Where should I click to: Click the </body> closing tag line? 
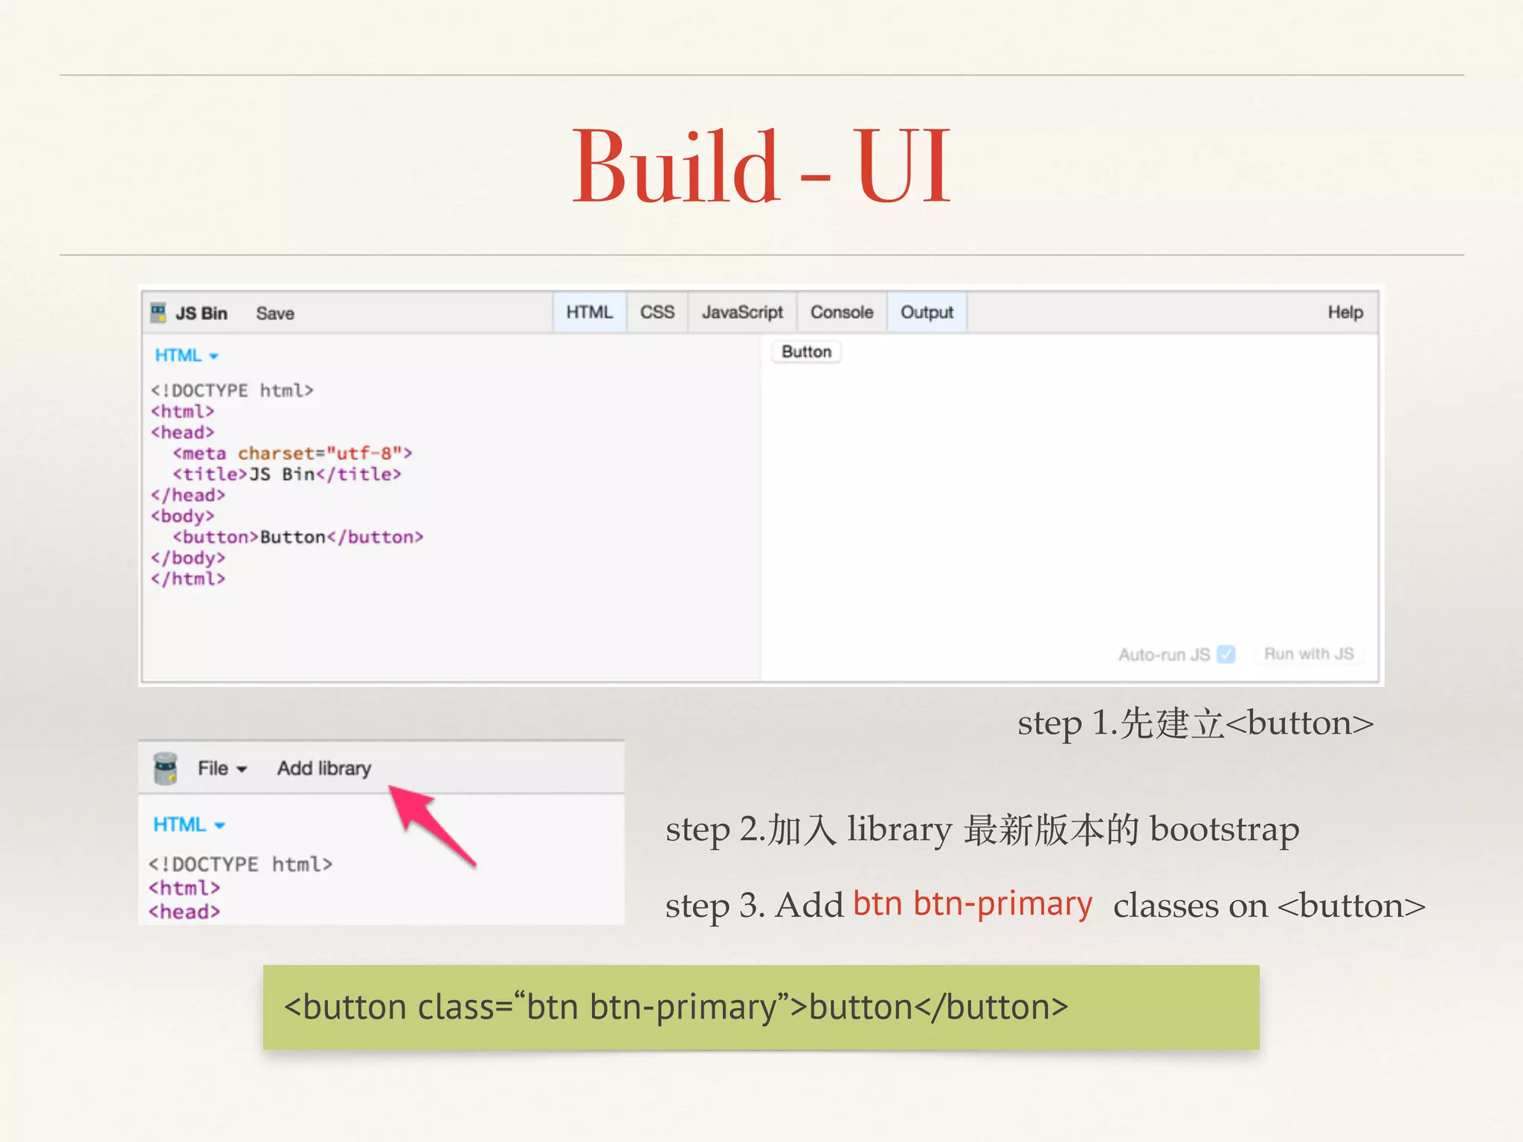pos(188,558)
